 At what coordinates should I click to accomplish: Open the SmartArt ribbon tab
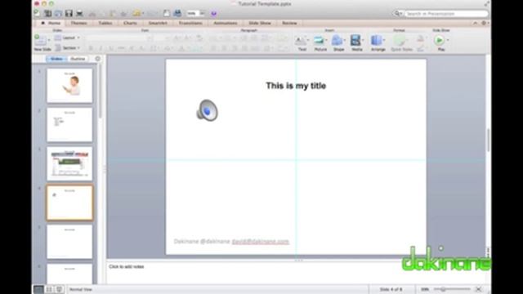[x=158, y=23]
